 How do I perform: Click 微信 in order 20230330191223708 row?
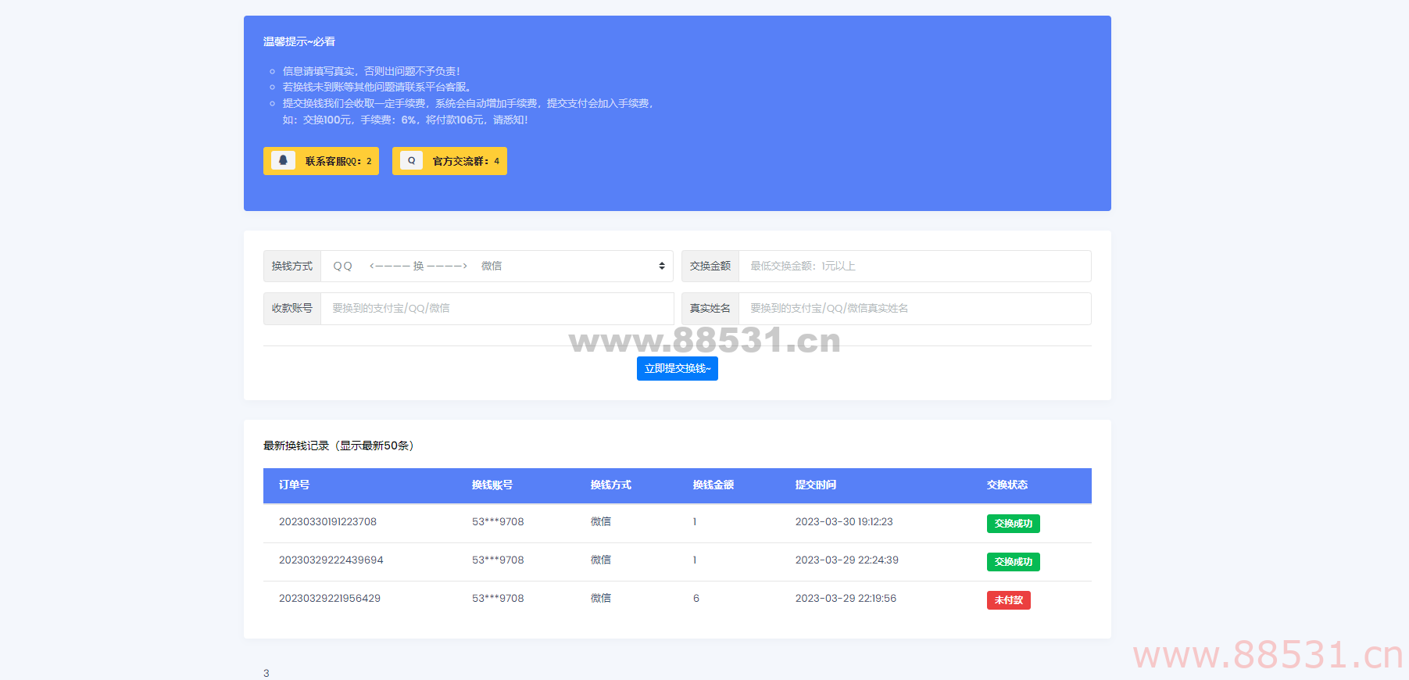pyautogui.click(x=601, y=521)
